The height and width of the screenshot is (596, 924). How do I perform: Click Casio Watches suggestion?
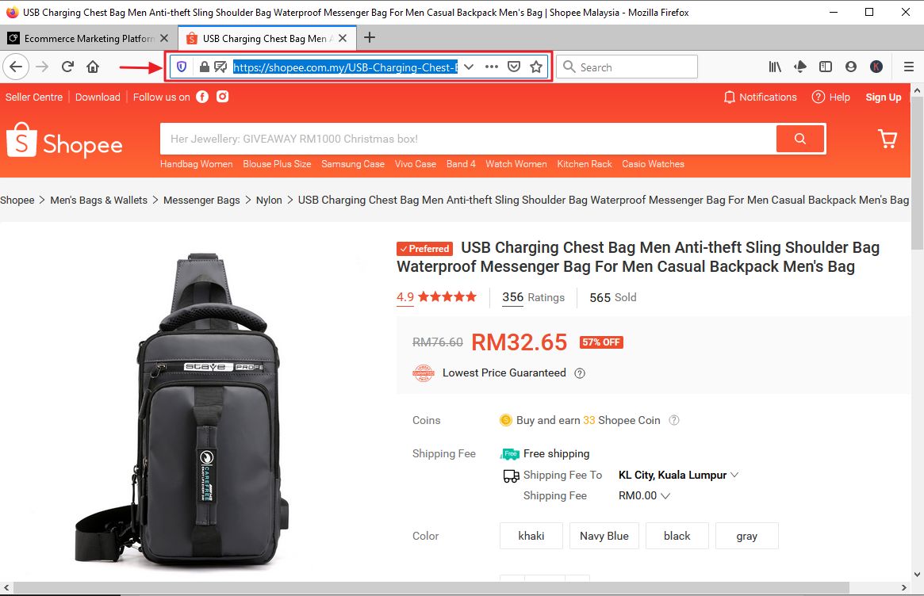pos(653,164)
